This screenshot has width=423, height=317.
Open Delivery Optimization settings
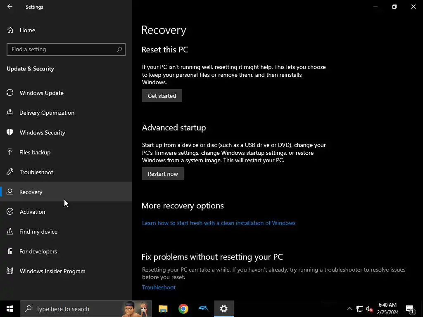66,113
